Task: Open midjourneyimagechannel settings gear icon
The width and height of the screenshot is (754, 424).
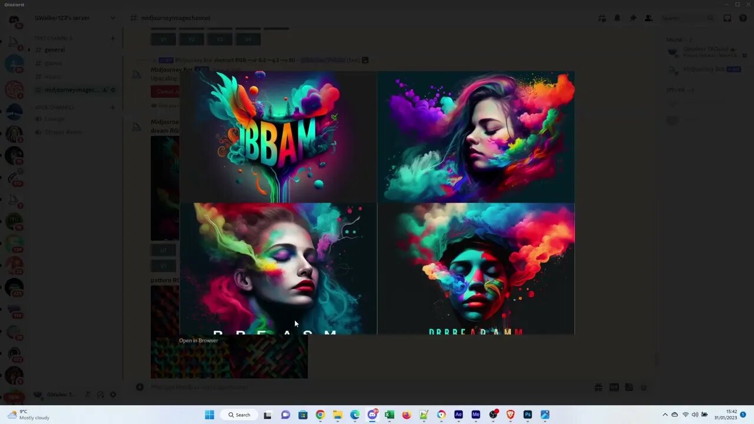Action: [x=113, y=90]
